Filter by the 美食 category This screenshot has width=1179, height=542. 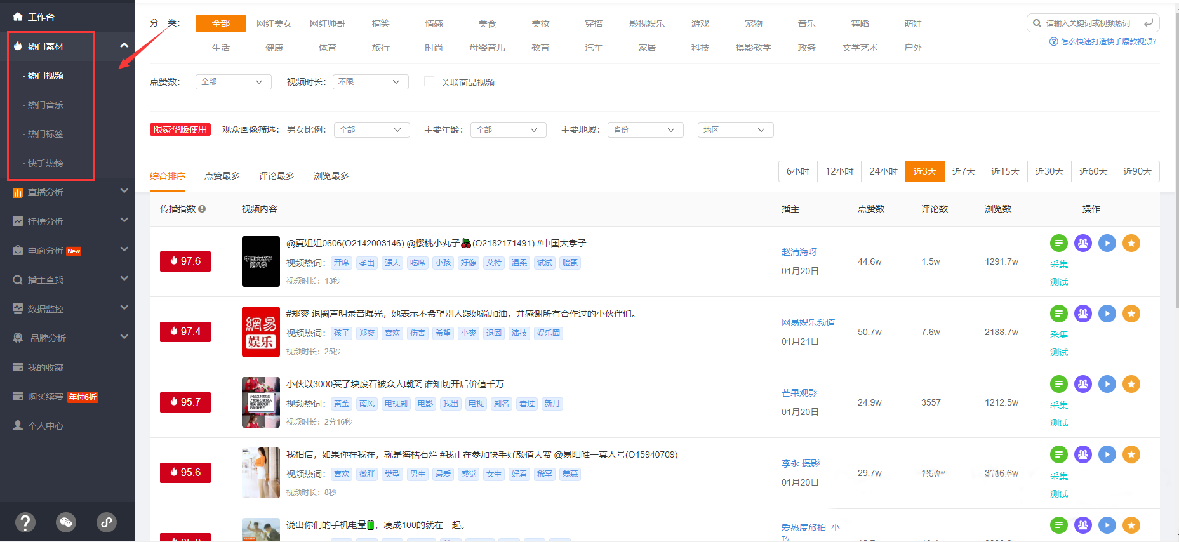(x=487, y=23)
